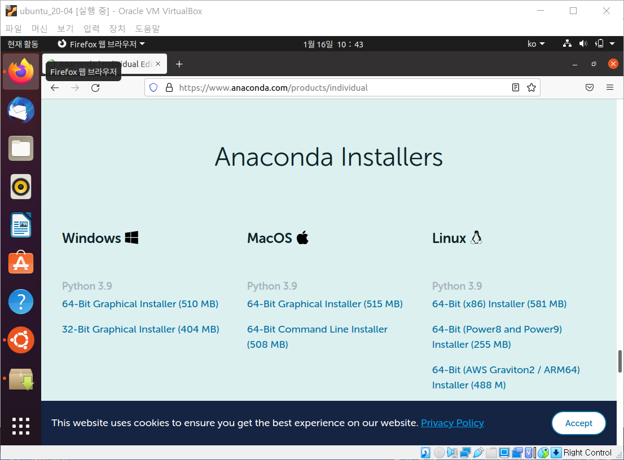
Task: Go back to previous page
Action: (x=55, y=87)
